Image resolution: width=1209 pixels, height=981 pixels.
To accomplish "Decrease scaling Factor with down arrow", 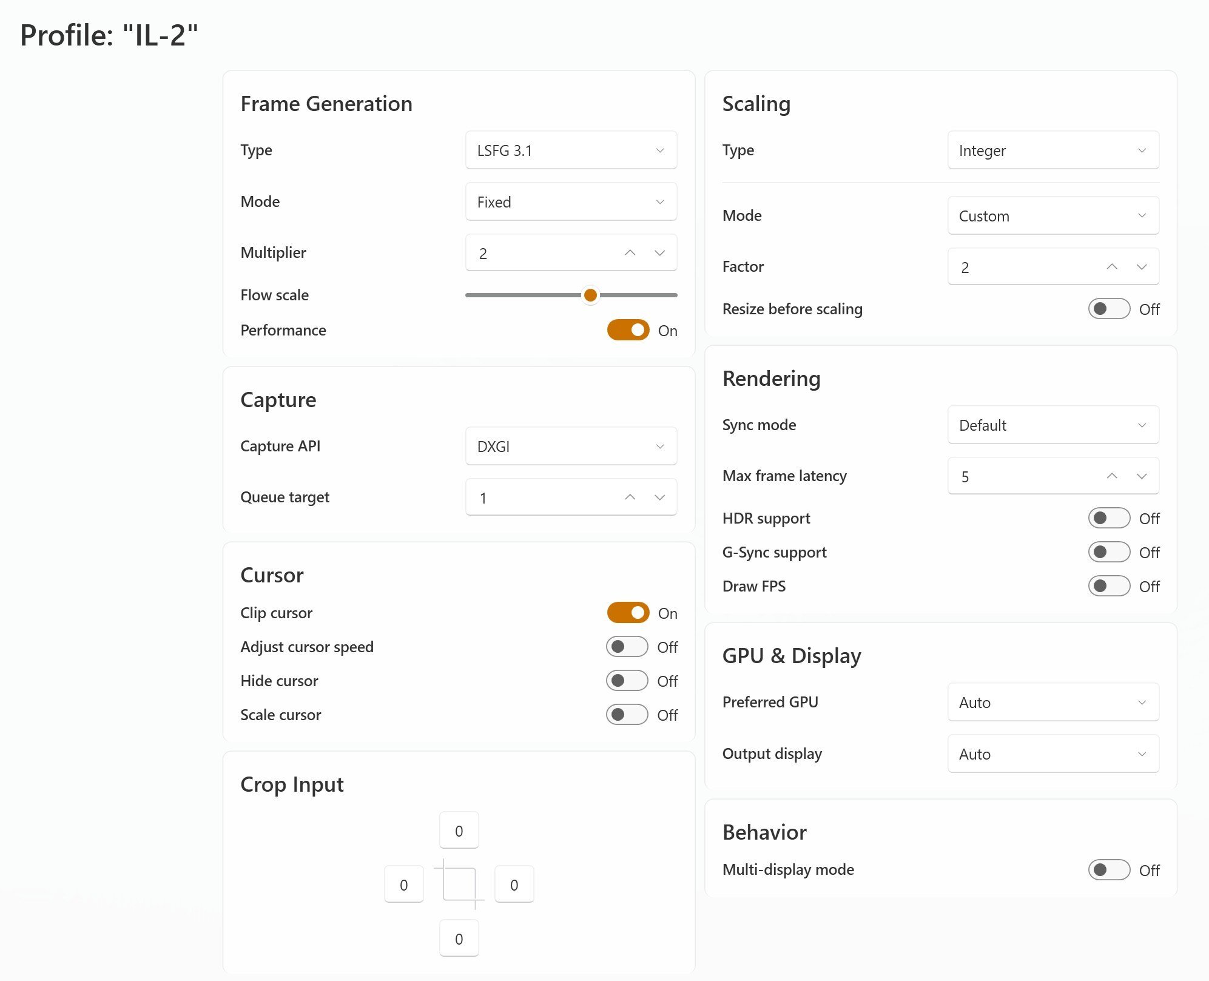I will click(1141, 267).
